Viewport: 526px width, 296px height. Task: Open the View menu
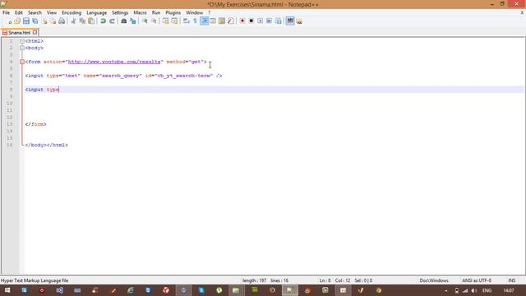coord(51,13)
